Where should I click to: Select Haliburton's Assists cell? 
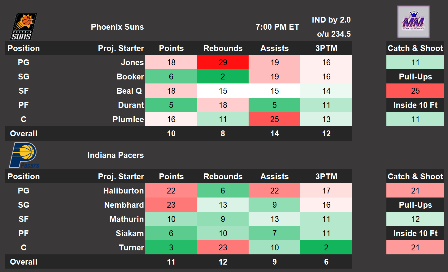pyautogui.click(x=275, y=191)
